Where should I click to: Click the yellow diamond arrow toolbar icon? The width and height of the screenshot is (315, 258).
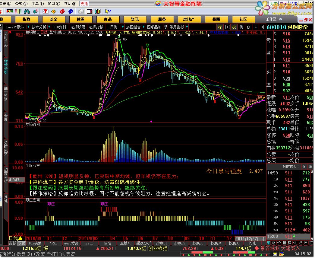click(54, 11)
